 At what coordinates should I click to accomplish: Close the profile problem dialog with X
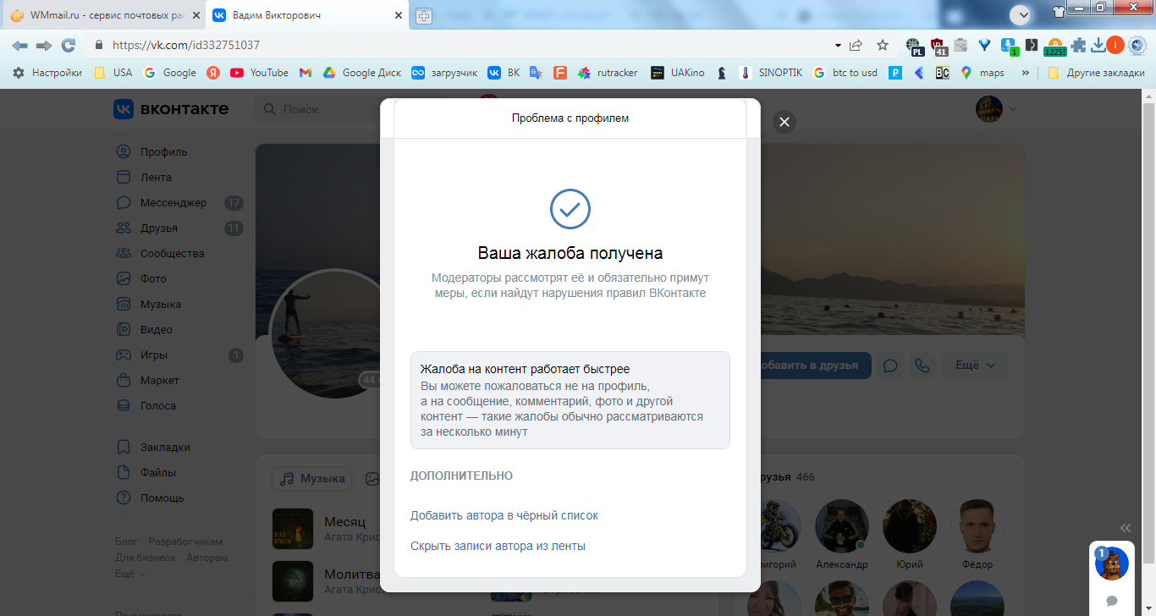[x=784, y=122]
